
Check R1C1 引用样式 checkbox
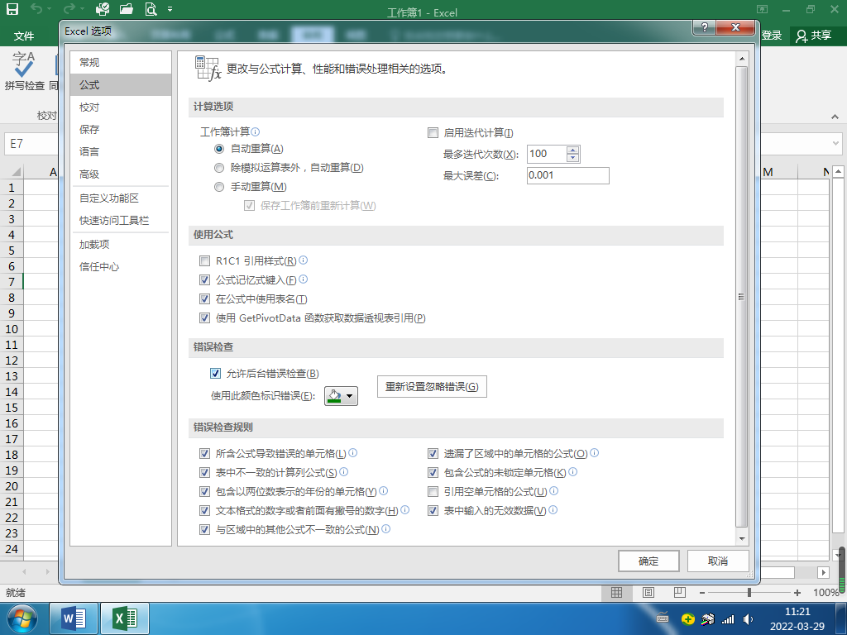204,261
